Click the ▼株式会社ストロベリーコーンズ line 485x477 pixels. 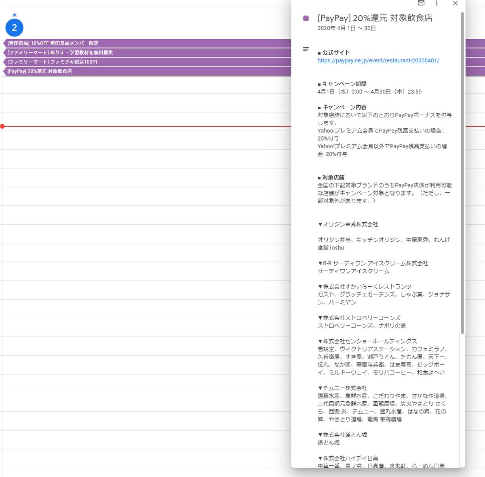359,318
